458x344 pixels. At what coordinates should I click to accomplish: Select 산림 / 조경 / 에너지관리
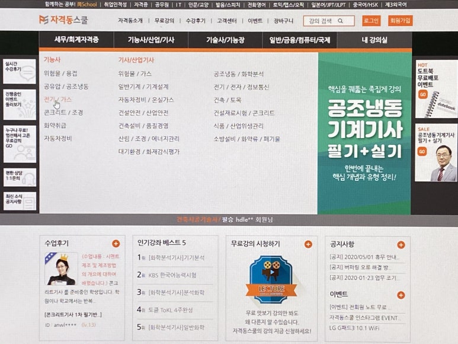(x=149, y=139)
